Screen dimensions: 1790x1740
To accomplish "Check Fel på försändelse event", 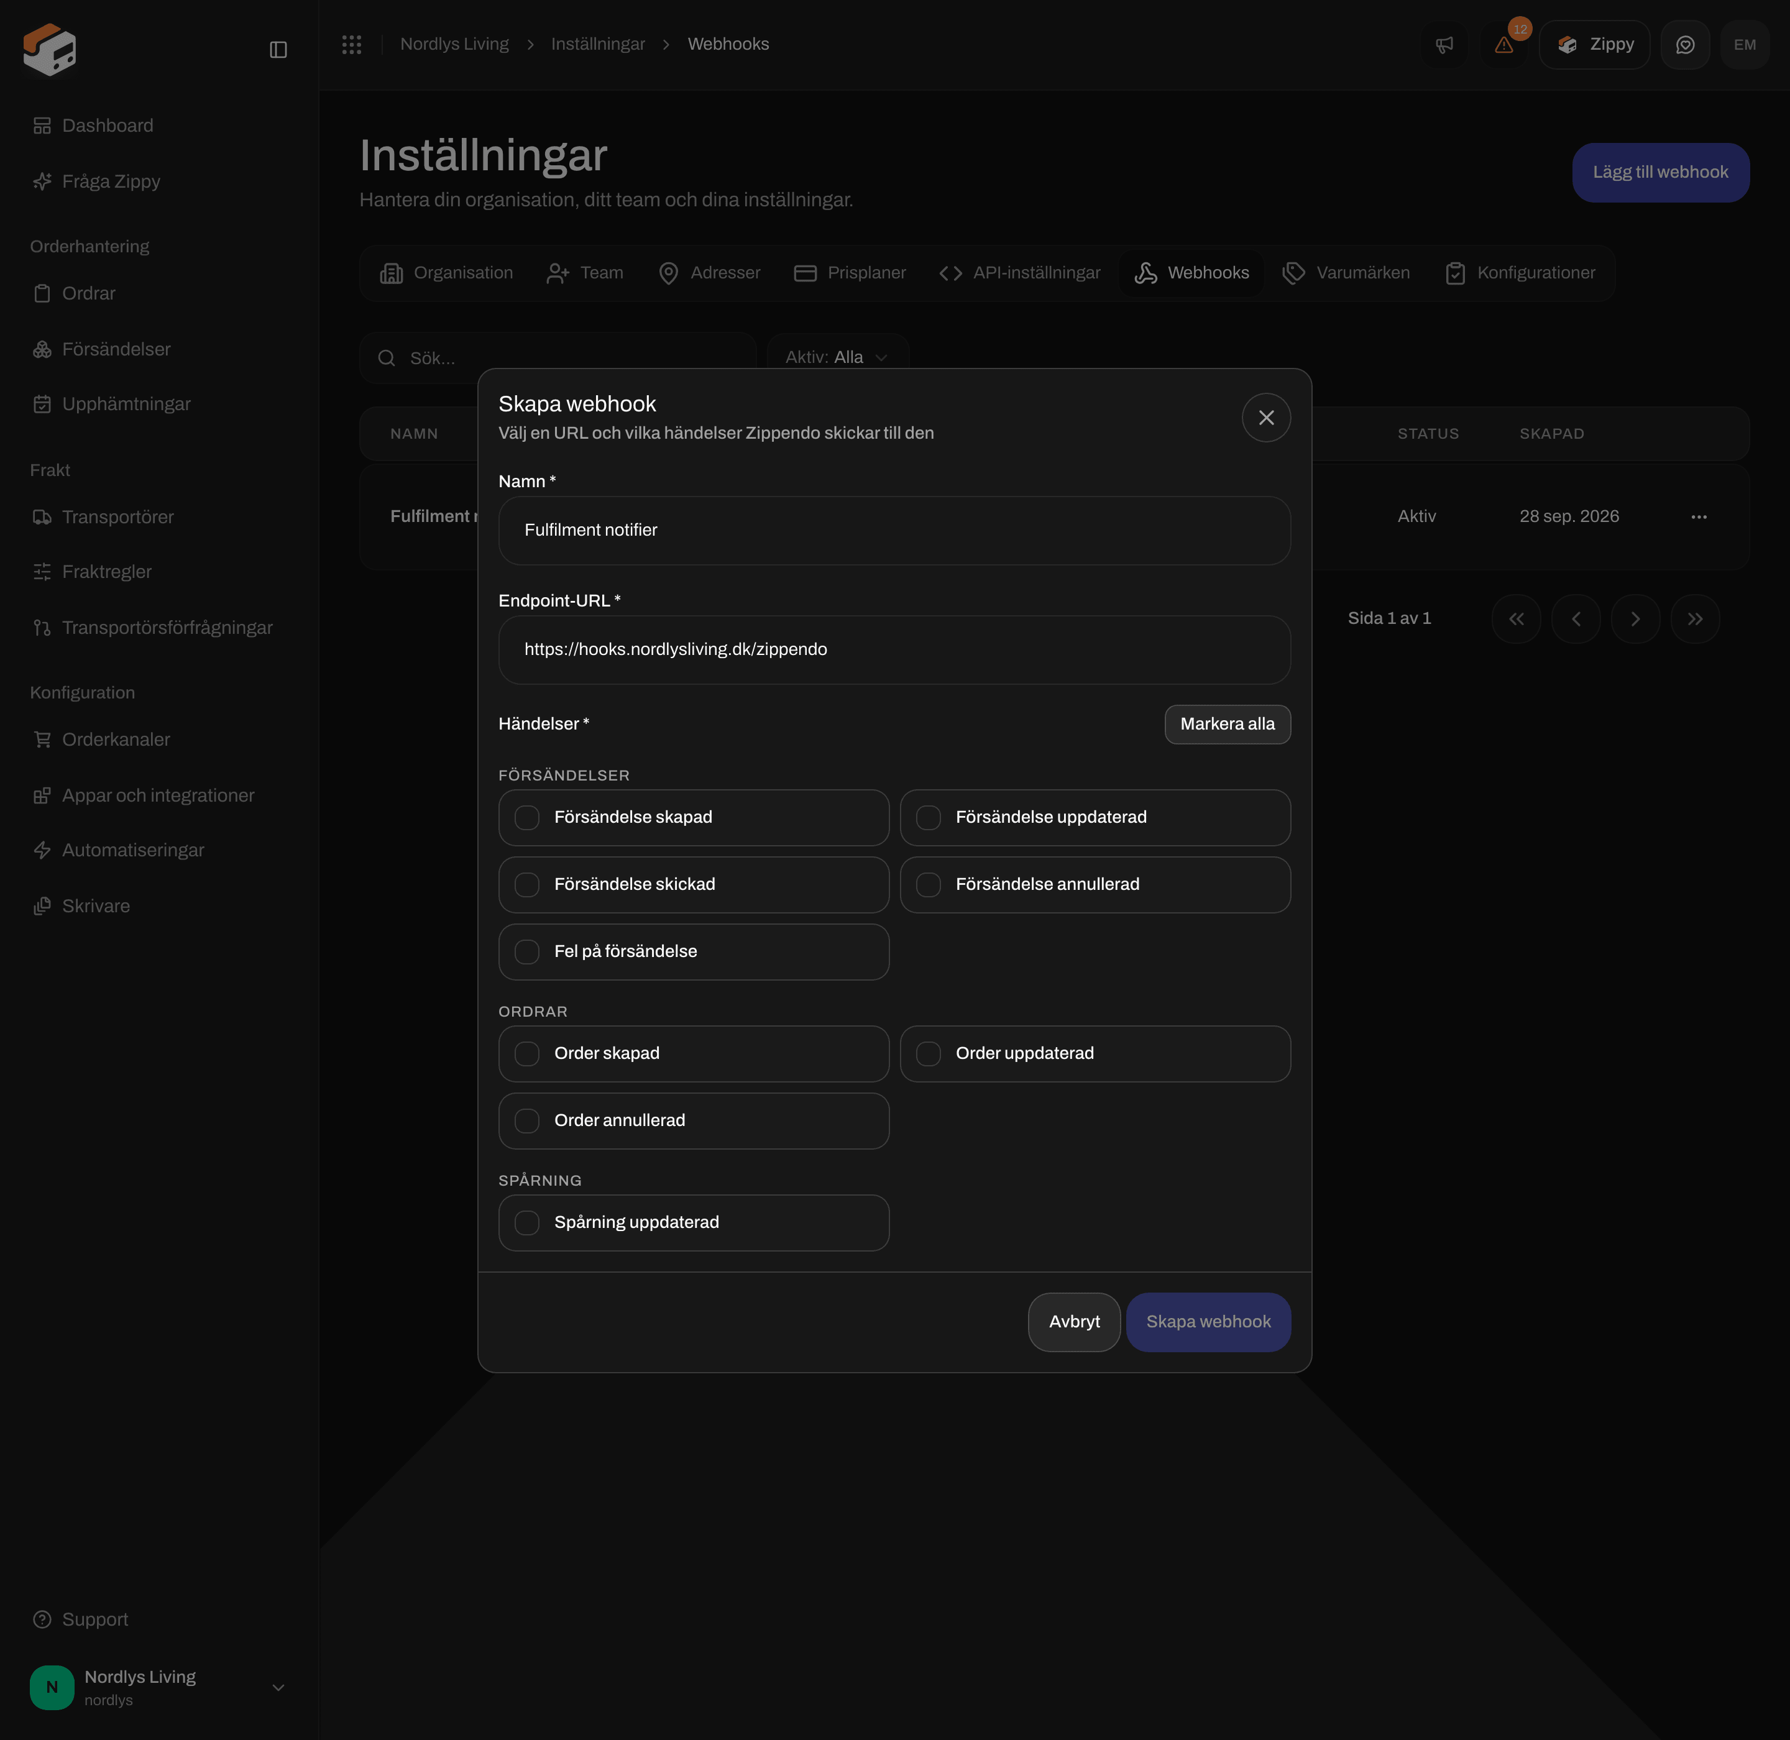I will click(694, 951).
